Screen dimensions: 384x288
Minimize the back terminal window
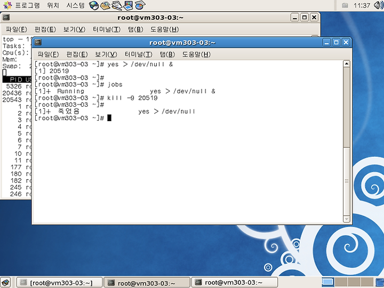[295, 18]
